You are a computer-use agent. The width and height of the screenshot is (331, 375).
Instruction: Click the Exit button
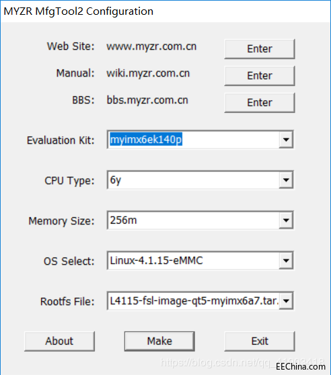(x=260, y=341)
